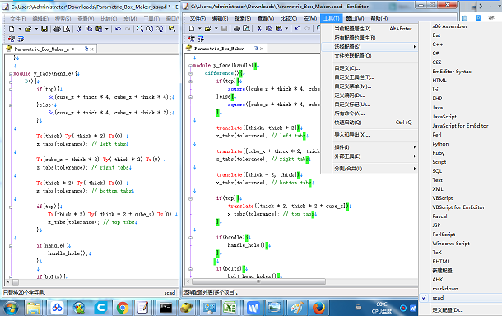Viewport: 502px width, 316px height.
Task: Open the 搜索(S) menu in the right window
Action: (x=243, y=19)
